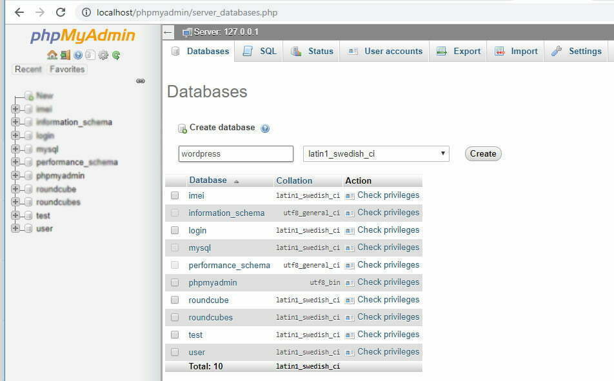This screenshot has height=381, width=614.
Task: Reload navigation panel with green arrow icon
Action: tap(116, 55)
